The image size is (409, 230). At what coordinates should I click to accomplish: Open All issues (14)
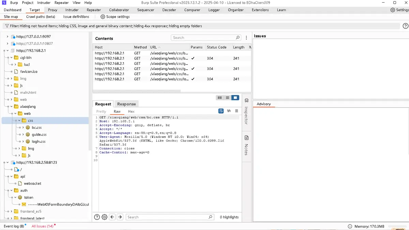43,226
